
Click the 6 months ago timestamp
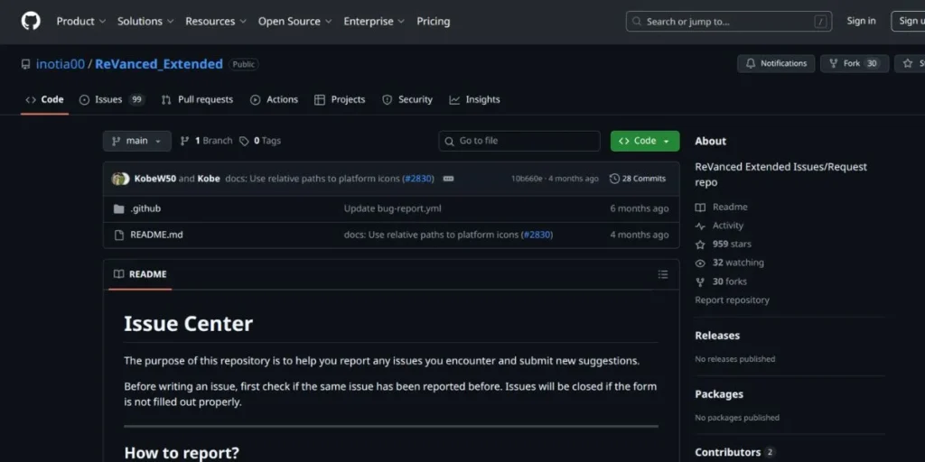(x=640, y=208)
